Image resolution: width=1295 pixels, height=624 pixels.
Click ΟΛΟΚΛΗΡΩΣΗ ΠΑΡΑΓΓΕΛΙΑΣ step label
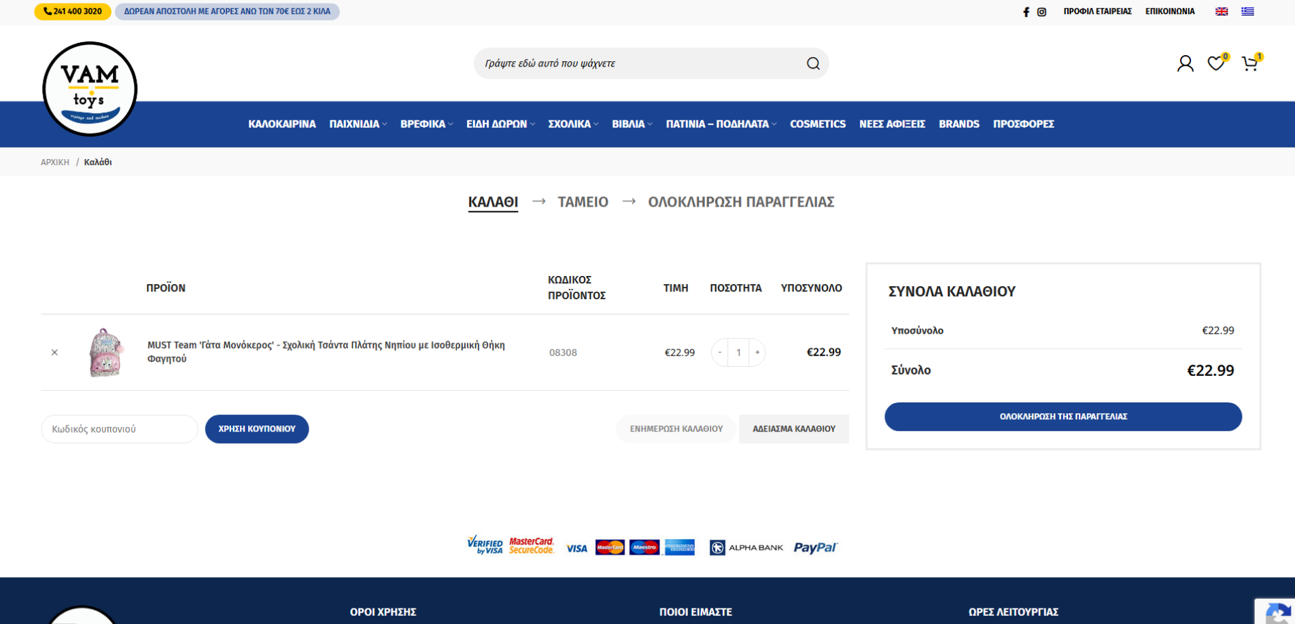coord(741,202)
